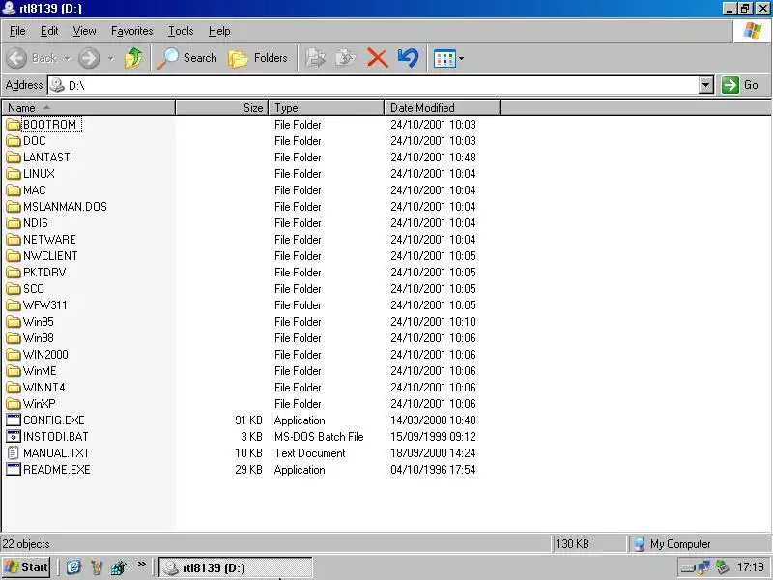Select the CONFIG.EXE application icon
The height and width of the screenshot is (580, 773).
pyautogui.click(x=14, y=420)
